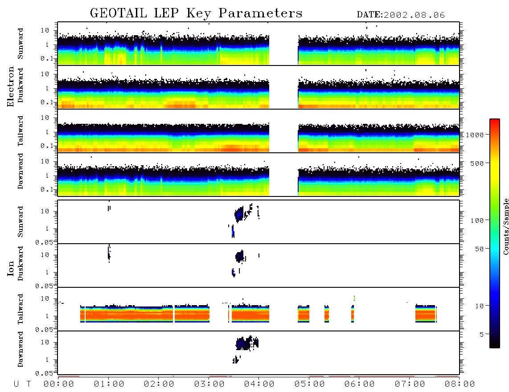Click the 01:00 time tick label
Screen dimensions: 509x392
coord(109,384)
